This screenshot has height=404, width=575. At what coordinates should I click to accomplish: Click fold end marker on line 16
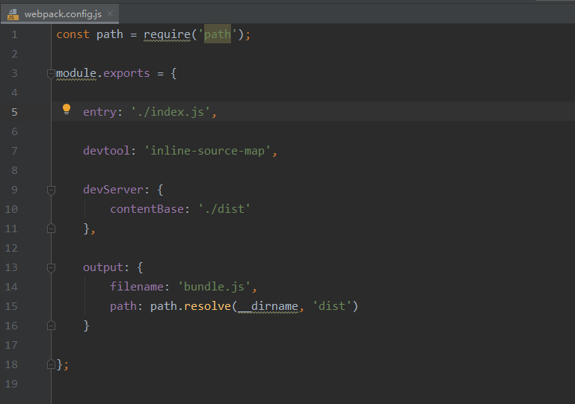pyautogui.click(x=51, y=326)
